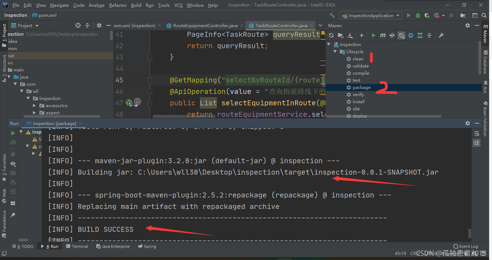Run InspectionApplication from main toolbar

409,15
